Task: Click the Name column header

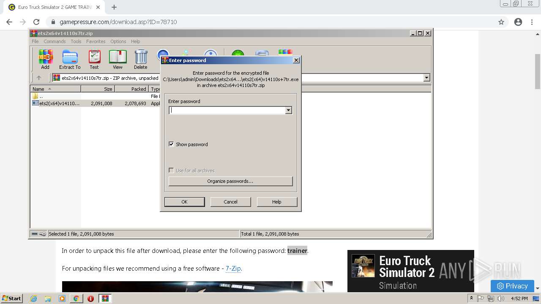Action: click(x=55, y=89)
